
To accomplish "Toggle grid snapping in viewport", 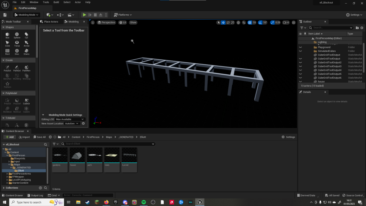I will click(250, 23).
